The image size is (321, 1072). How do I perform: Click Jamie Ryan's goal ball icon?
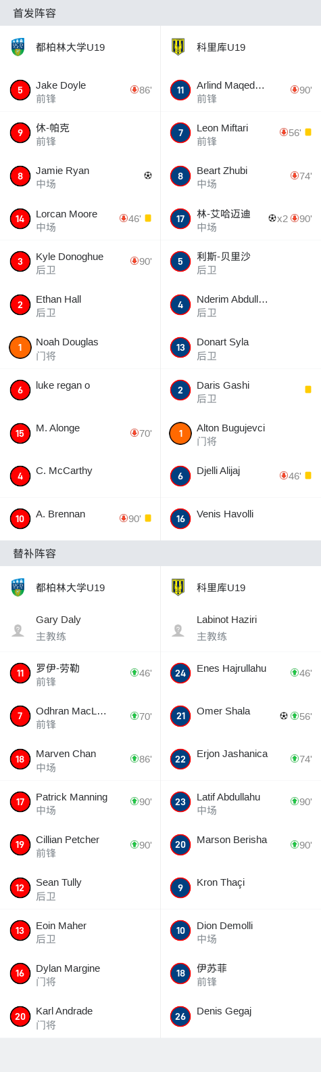point(148,175)
